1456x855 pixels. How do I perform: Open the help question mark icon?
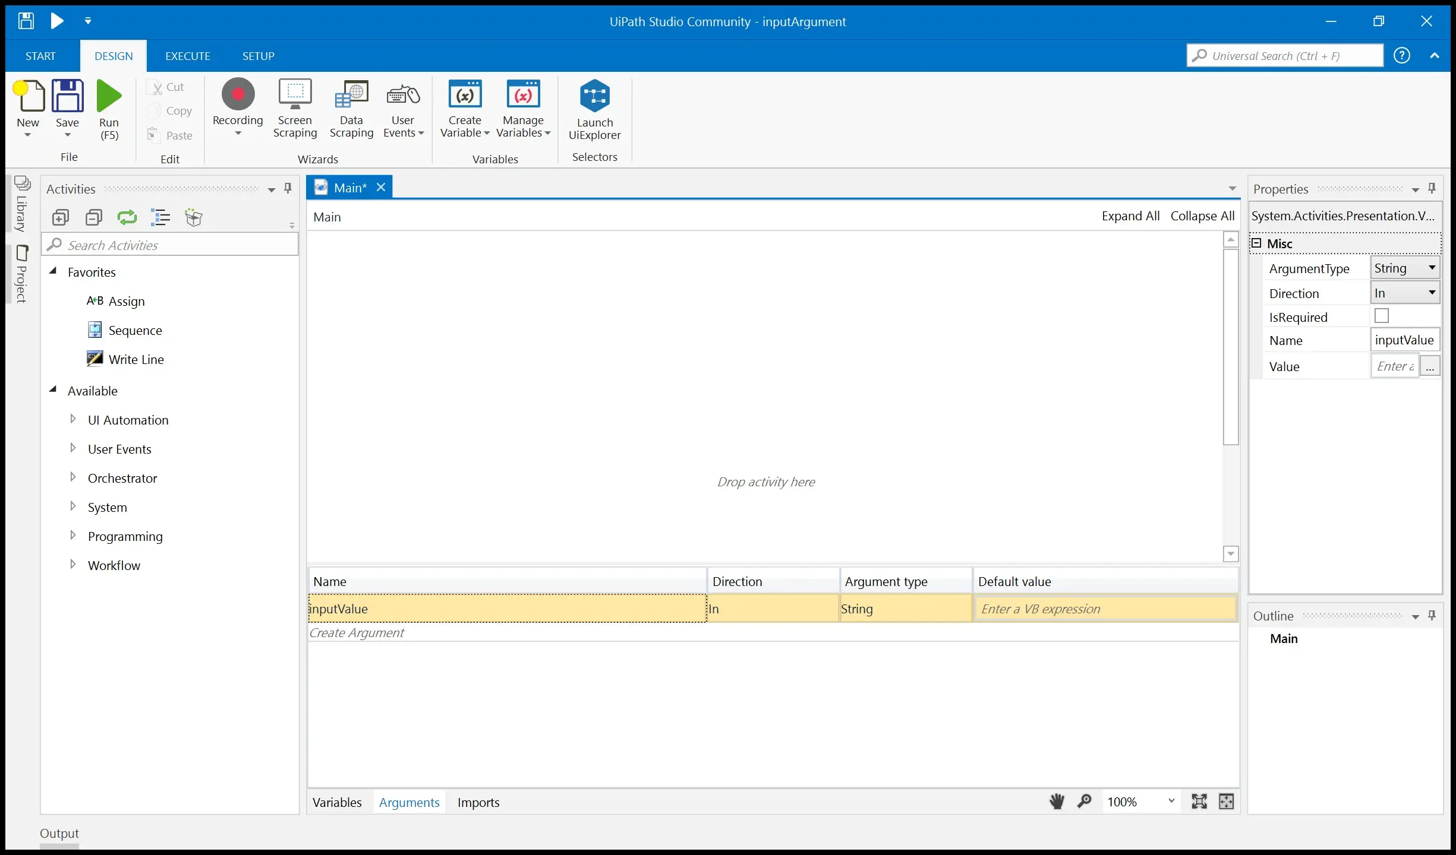point(1402,55)
